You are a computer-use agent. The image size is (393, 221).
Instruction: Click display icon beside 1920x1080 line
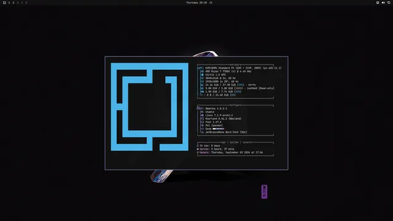click(202, 82)
